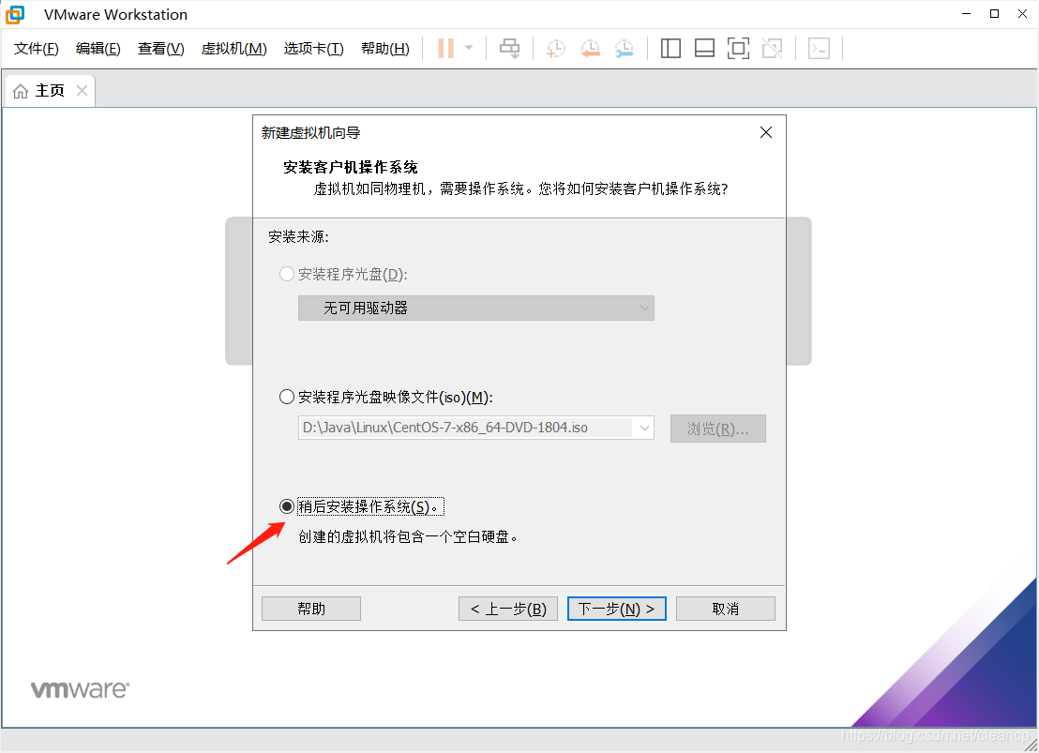The width and height of the screenshot is (1039, 753).
Task: Click the 浏览(R)... button
Action: point(717,429)
